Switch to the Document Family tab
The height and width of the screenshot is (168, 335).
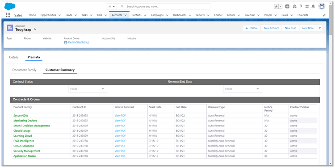[x=25, y=70]
